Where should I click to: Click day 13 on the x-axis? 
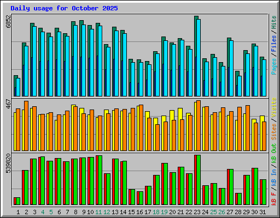point(115,212)
